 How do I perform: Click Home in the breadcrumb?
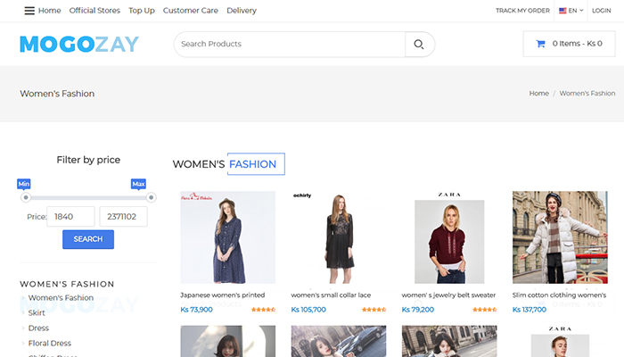[538, 93]
